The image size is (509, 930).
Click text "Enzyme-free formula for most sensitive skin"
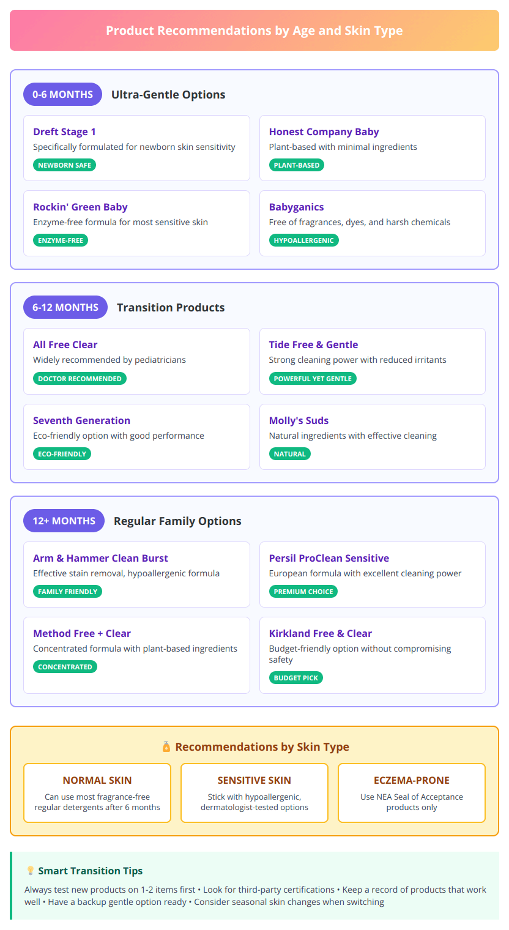(x=121, y=222)
